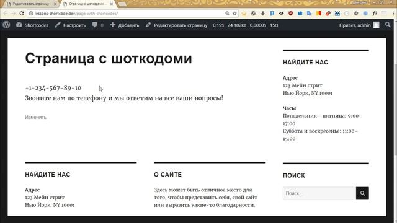Reload the page with the refresh button
Viewport: 397px width, 223px height.
(x=22, y=14)
